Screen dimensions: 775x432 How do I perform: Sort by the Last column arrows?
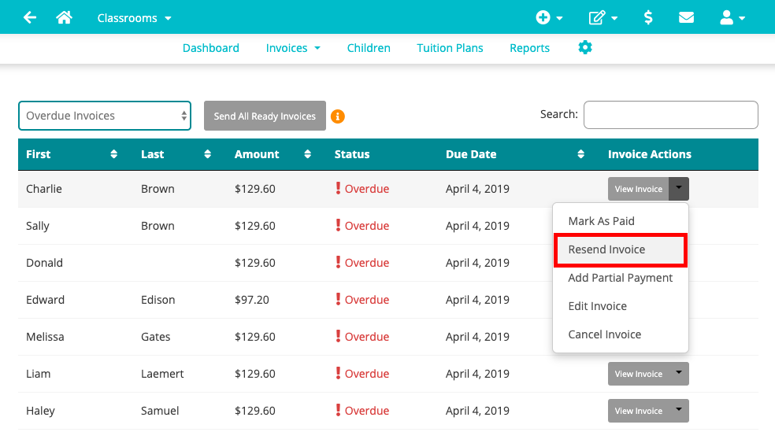point(207,154)
